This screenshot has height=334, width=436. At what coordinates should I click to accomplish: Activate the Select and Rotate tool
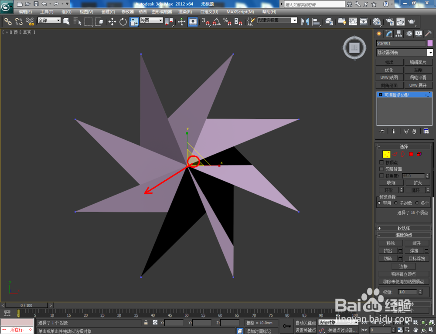(x=123, y=21)
